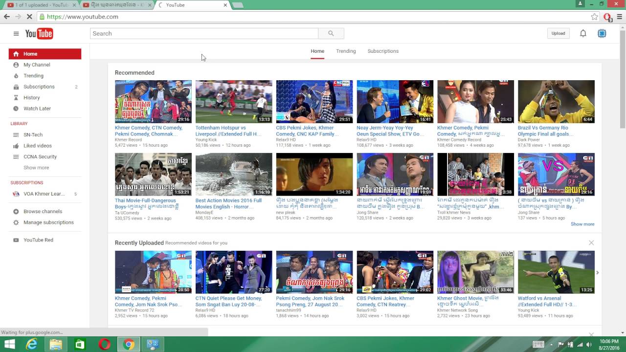626x352 pixels.
Task: Close the Recently Uploaded shelf
Action: [591, 242]
